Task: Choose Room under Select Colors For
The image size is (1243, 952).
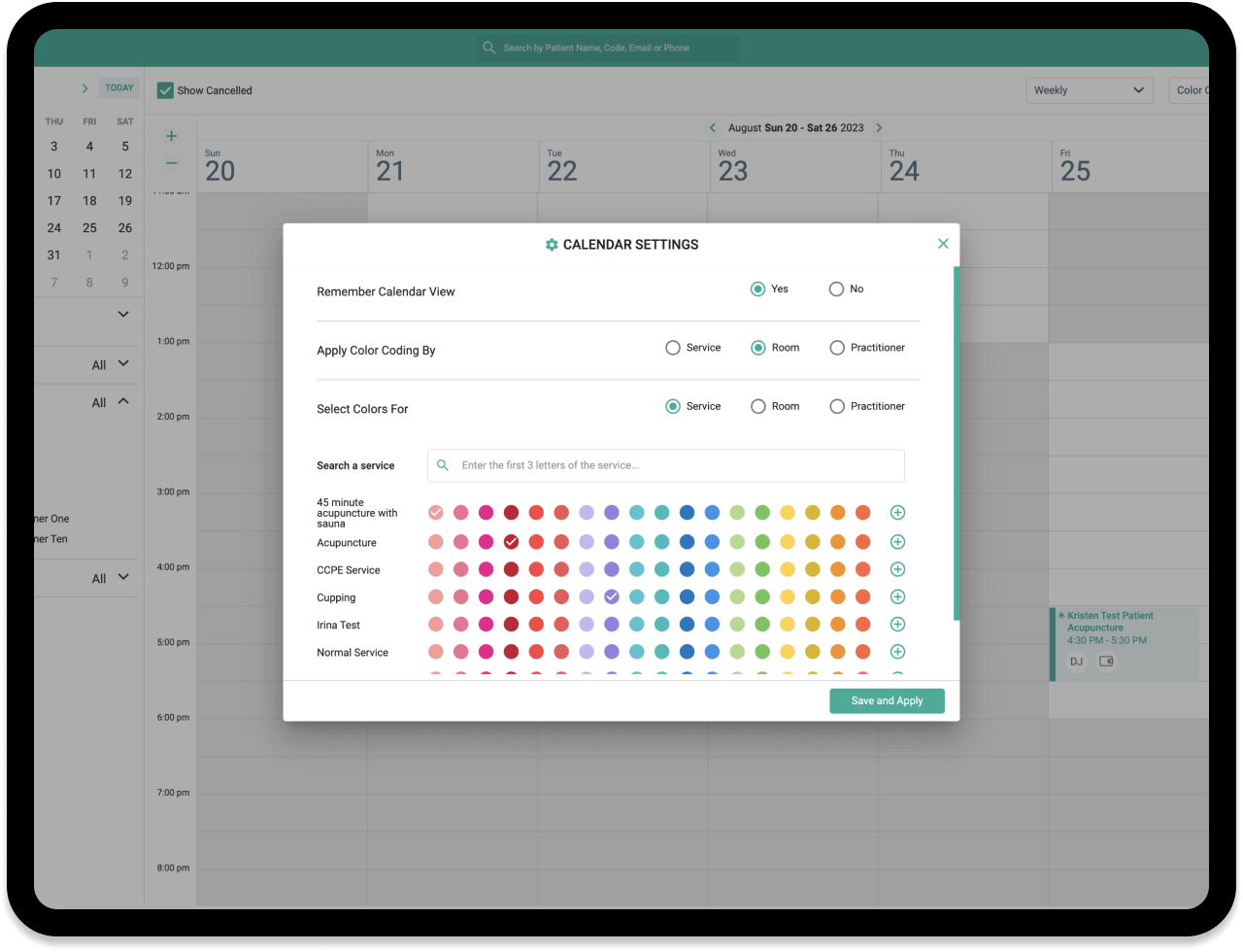Action: tap(758, 407)
